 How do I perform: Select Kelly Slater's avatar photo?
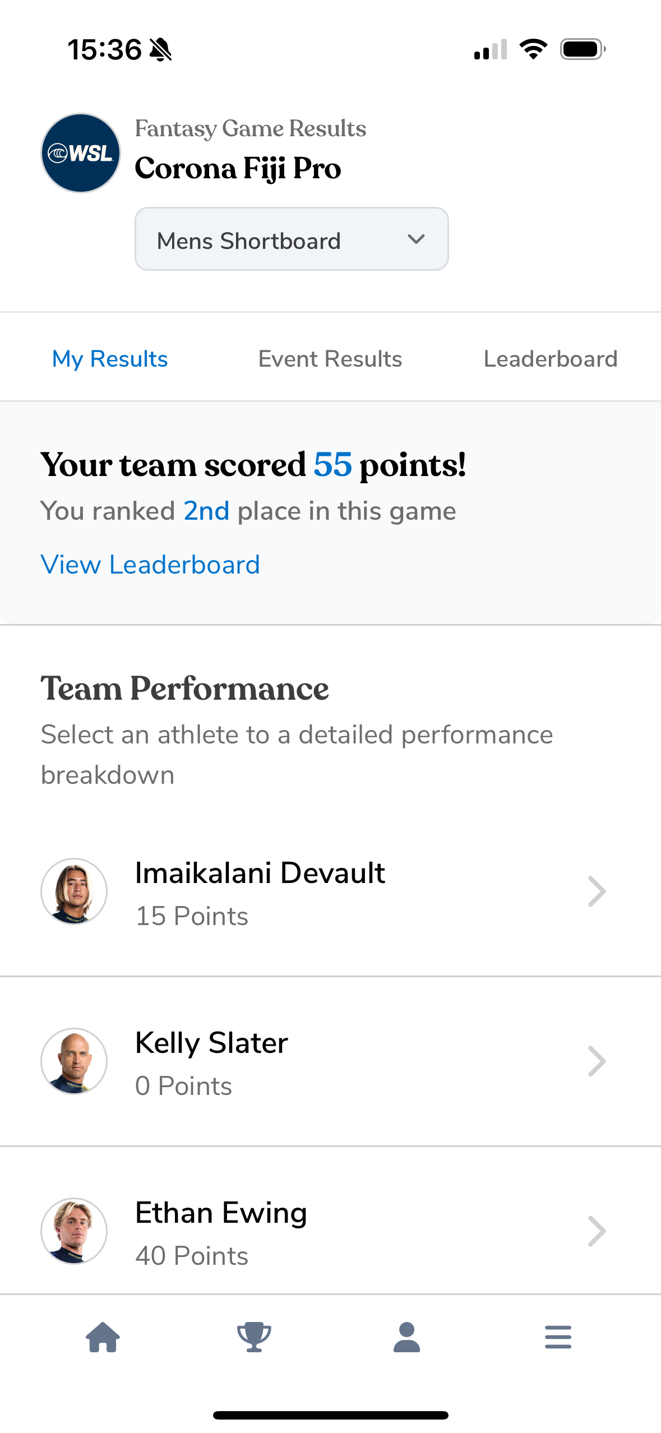pos(74,1061)
